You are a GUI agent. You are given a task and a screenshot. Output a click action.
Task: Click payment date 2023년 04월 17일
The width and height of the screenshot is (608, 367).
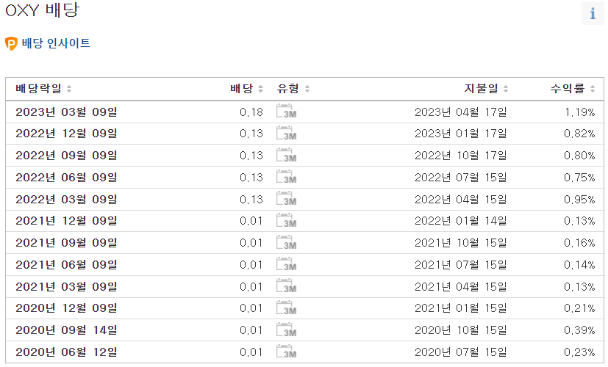point(461,112)
